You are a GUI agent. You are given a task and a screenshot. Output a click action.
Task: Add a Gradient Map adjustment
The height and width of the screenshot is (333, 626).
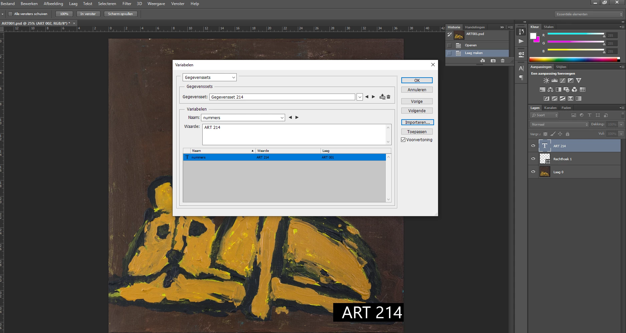point(579,99)
